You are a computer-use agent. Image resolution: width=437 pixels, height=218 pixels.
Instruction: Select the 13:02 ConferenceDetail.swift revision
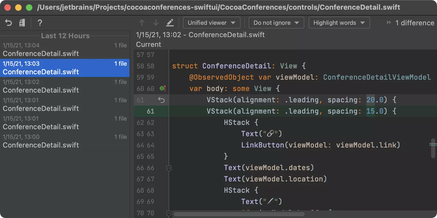pos(65,86)
